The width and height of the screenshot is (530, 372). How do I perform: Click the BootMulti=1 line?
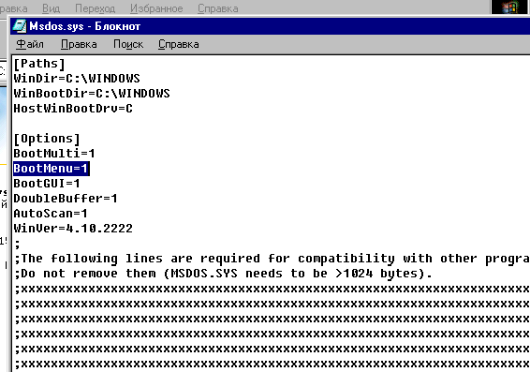coord(54,153)
